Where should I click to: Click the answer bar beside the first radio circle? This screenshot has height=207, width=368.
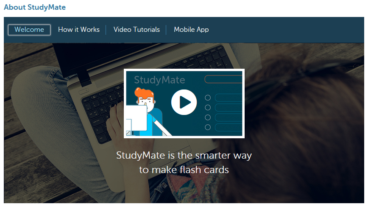pos(229,98)
